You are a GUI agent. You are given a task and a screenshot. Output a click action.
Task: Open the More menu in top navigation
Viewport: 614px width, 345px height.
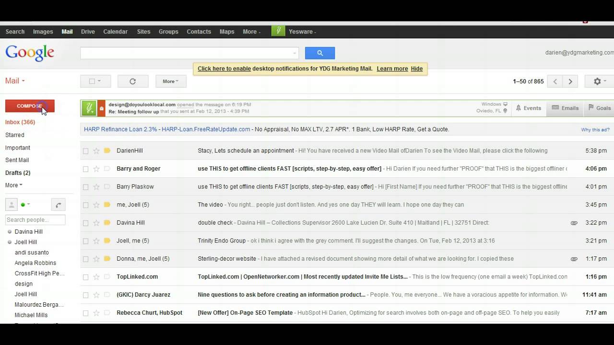pos(251,32)
